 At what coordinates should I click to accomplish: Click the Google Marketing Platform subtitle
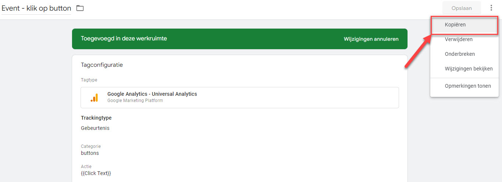(135, 101)
